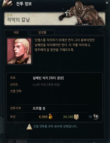Click the XP badge reward icon
The image size is (110, 143).
click(x=76, y=117)
